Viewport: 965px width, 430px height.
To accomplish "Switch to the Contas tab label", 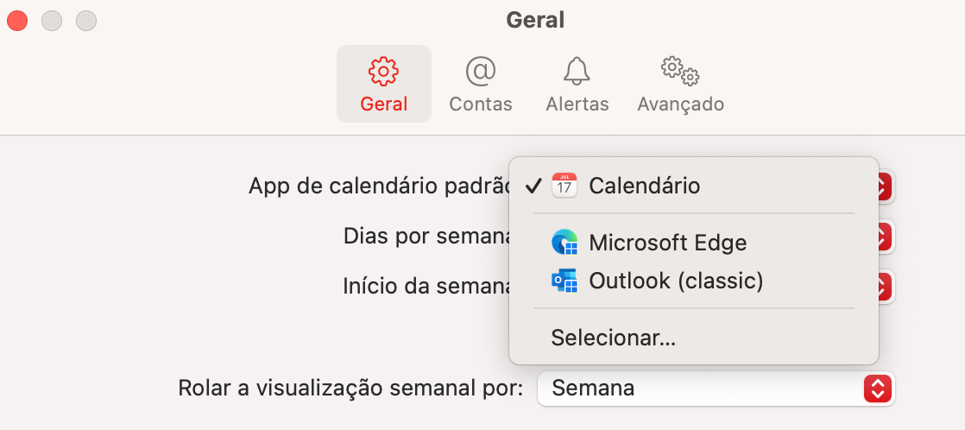I will [x=481, y=104].
